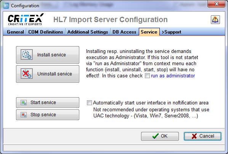The height and width of the screenshot is (154, 228).
Task: Click the gear icon on Install service
Action: 27,55
